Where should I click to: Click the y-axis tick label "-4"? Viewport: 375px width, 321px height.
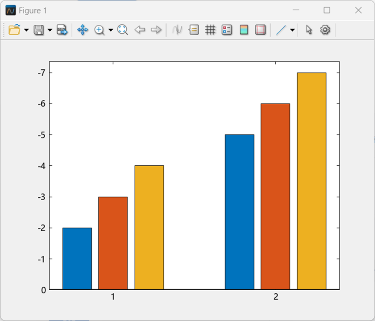[x=42, y=166]
